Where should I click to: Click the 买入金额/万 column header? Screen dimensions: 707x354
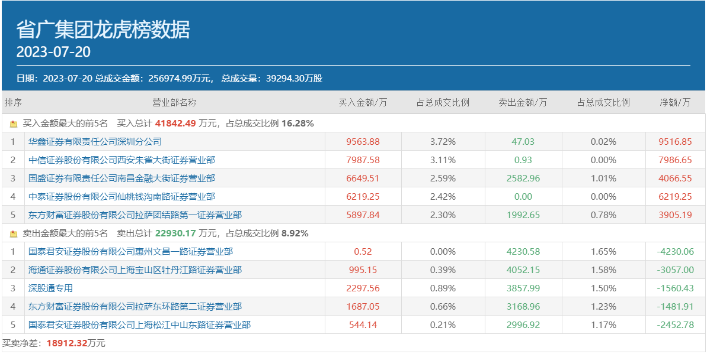[363, 103]
